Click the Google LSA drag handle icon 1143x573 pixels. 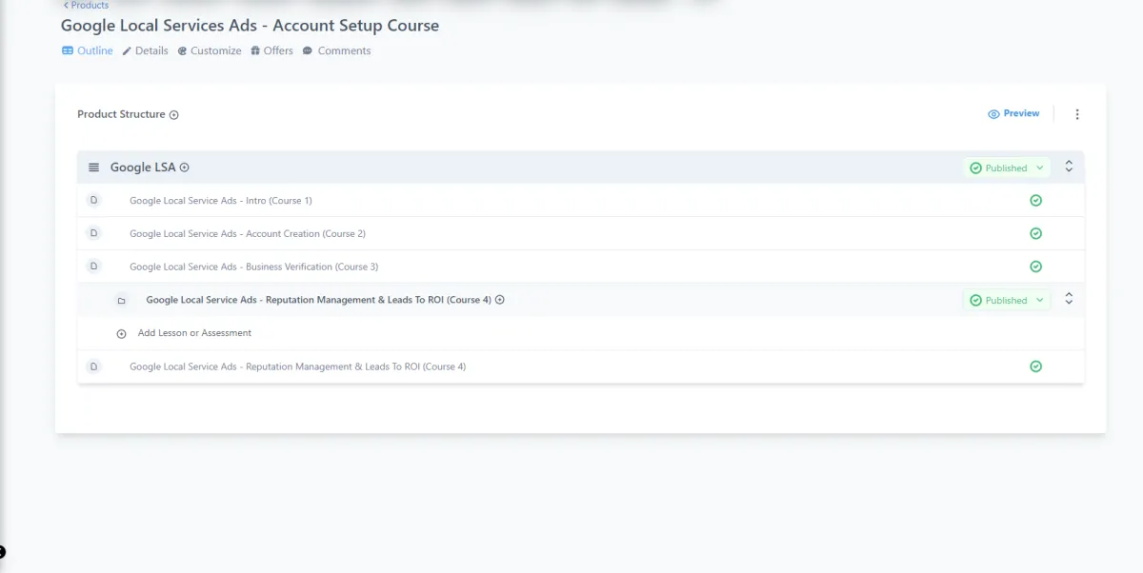pos(93,168)
